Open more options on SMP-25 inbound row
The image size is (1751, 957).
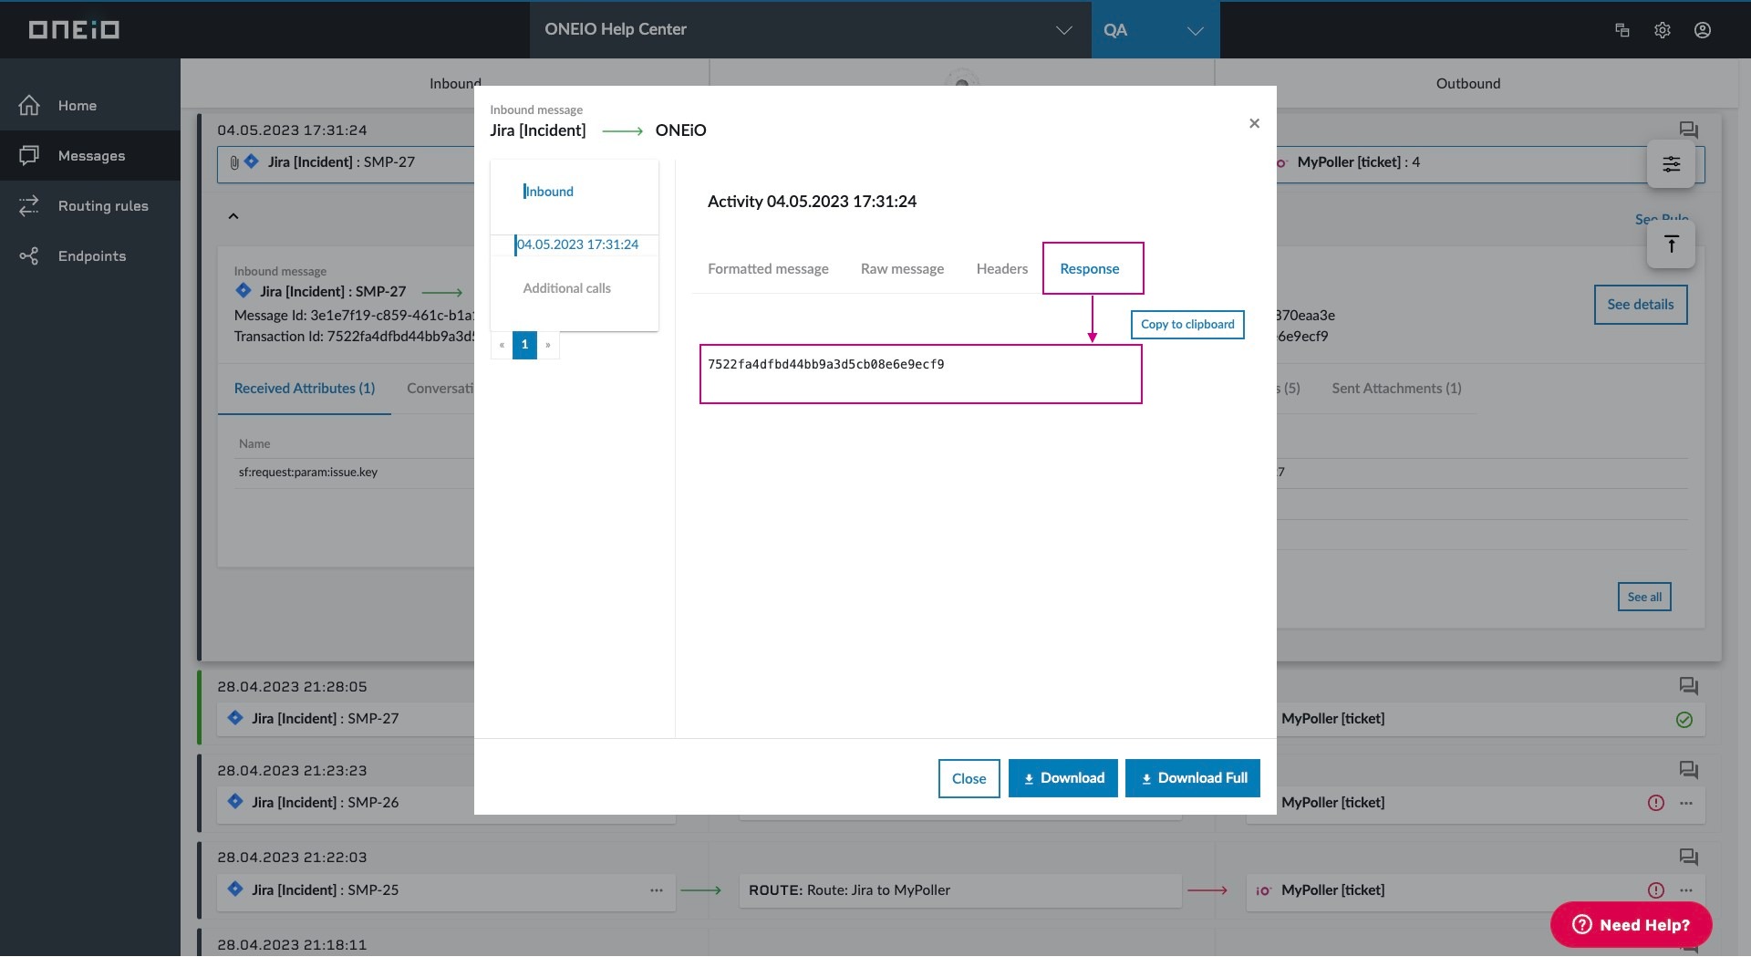click(x=656, y=890)
